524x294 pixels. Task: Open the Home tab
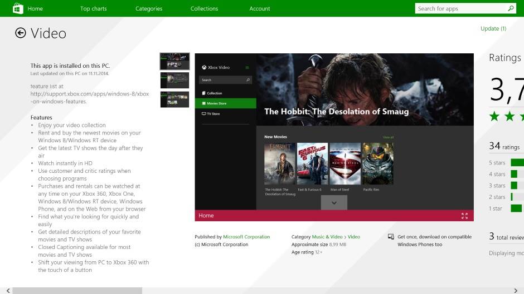[x=35, y=9]
